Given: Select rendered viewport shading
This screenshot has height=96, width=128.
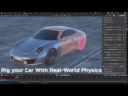Looking at the screenshot, I should pyautogui.click(x=125, y=15).
